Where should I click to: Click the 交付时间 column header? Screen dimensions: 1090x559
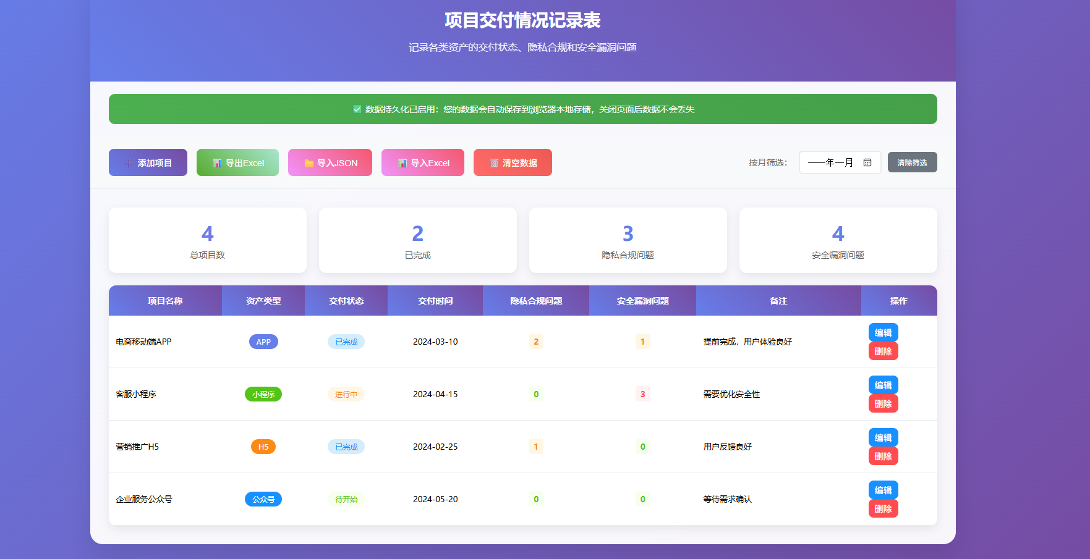click(x=435, y=301)
